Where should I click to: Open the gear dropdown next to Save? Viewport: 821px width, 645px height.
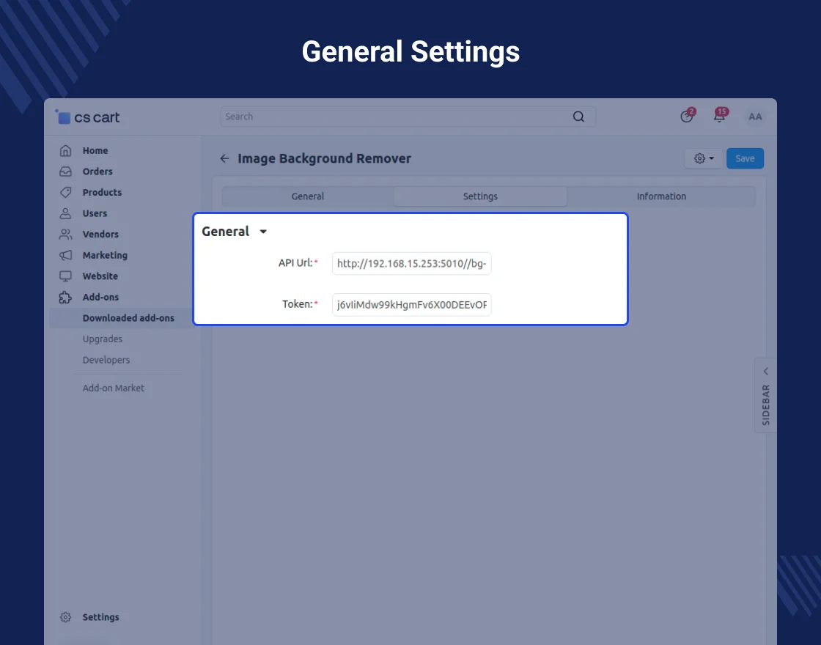tap(703, 159)
